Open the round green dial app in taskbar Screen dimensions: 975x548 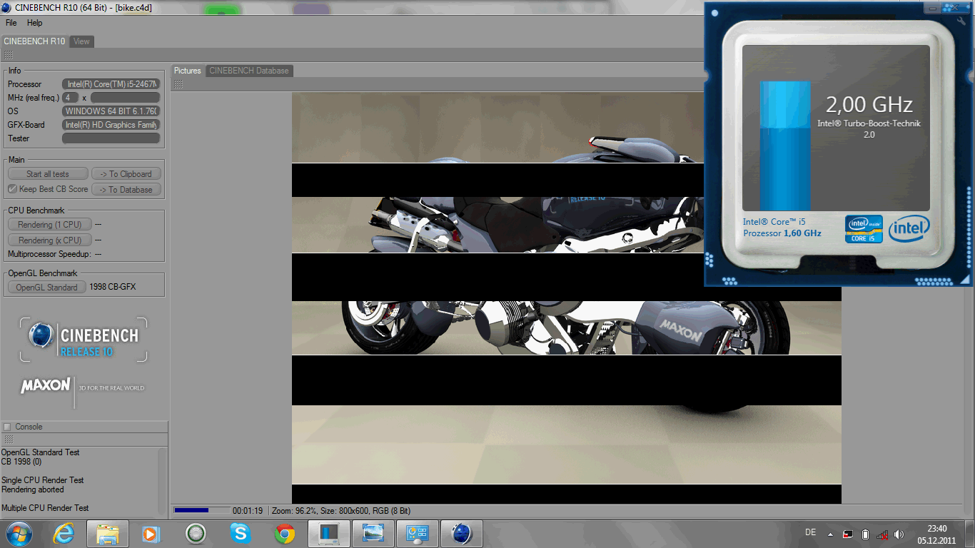click(196, 533)
